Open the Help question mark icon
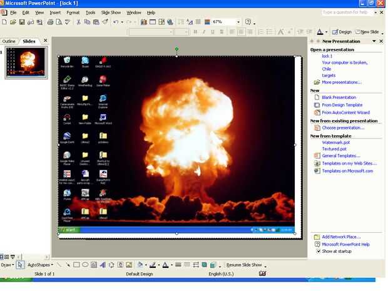 pos(248,22)
